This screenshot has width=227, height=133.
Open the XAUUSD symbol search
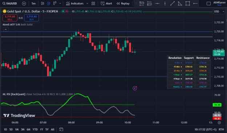[10, 3]
